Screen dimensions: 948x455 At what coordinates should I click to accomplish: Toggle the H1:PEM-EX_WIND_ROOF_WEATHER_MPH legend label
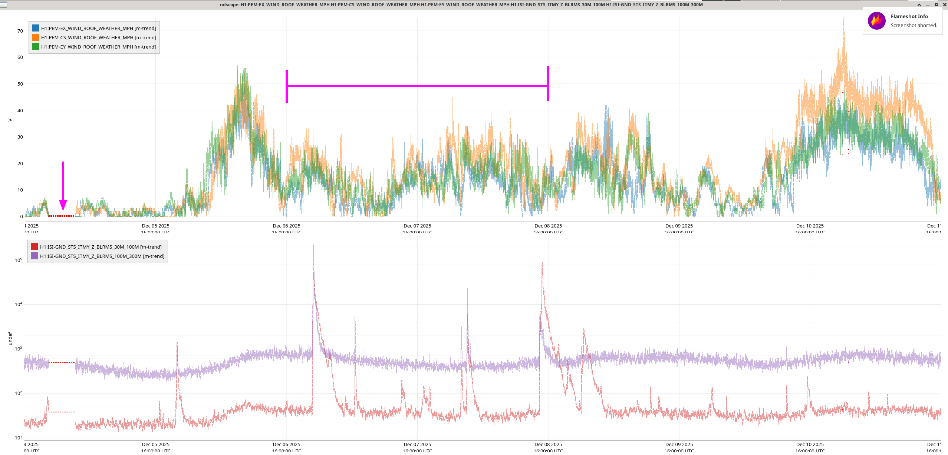point(98,28)
